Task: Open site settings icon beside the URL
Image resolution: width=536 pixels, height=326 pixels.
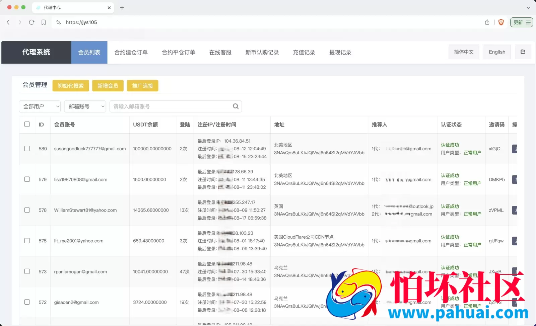Action: point(59,22)
